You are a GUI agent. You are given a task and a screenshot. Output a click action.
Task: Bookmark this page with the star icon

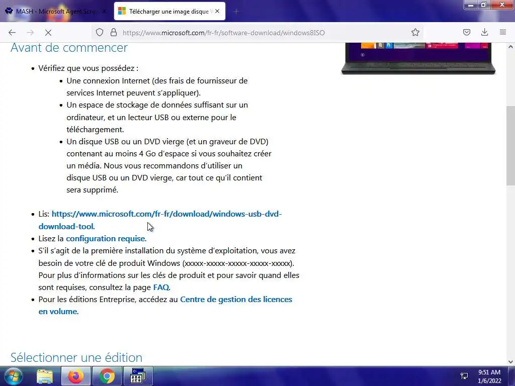click(x=415, y=33)
